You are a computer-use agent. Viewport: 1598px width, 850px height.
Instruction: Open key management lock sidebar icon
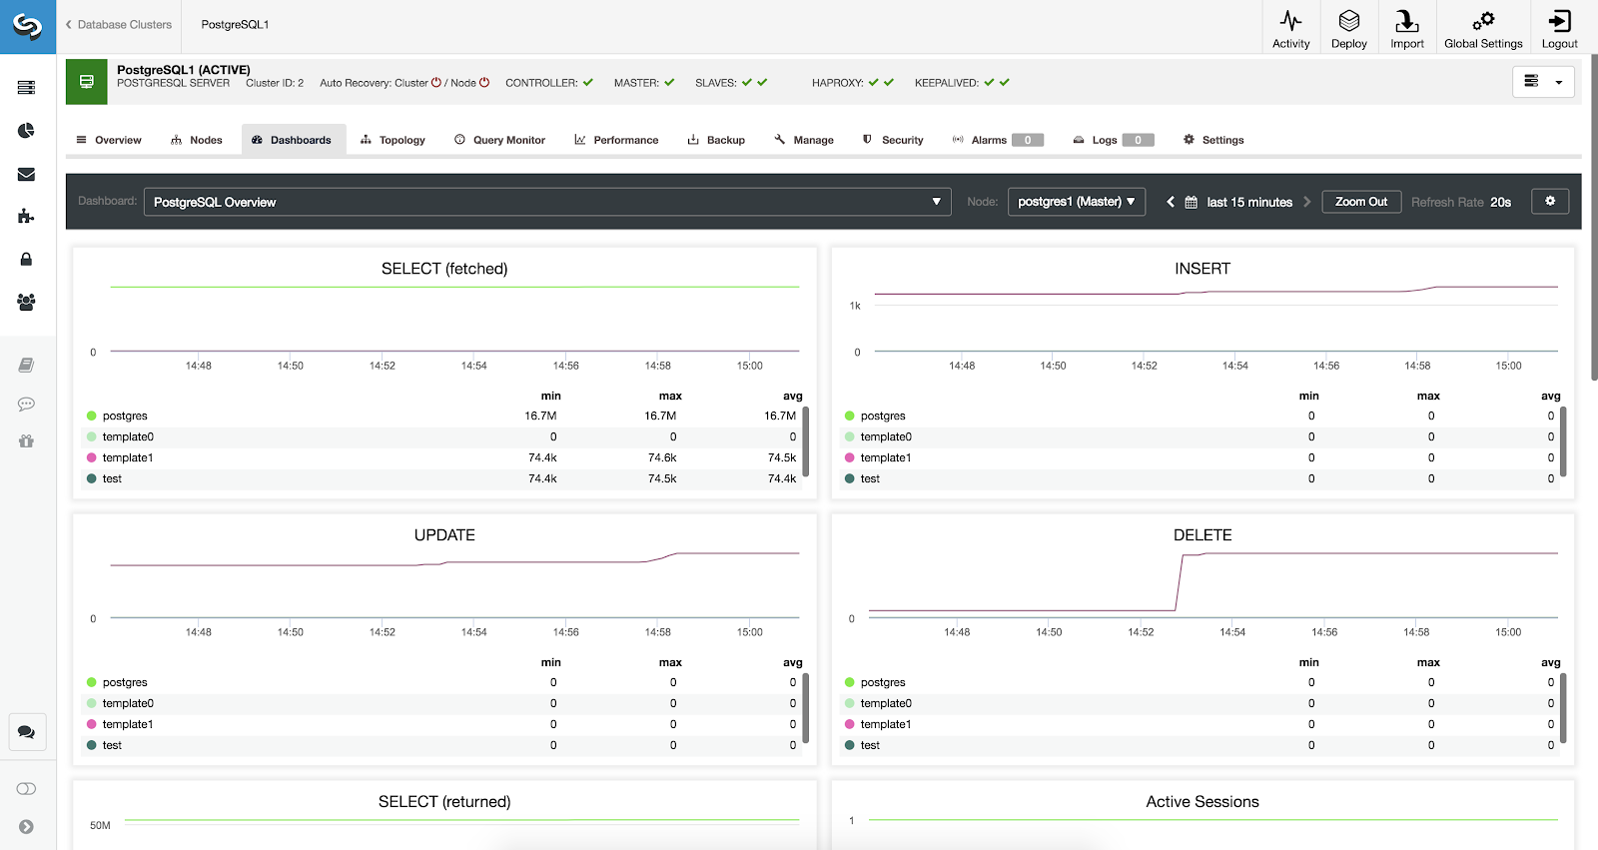coord(27,259)
